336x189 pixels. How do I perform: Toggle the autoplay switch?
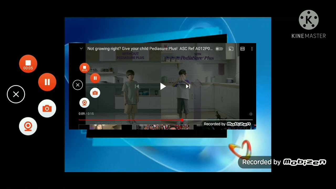pyautogui.click(x=219, y=49)
